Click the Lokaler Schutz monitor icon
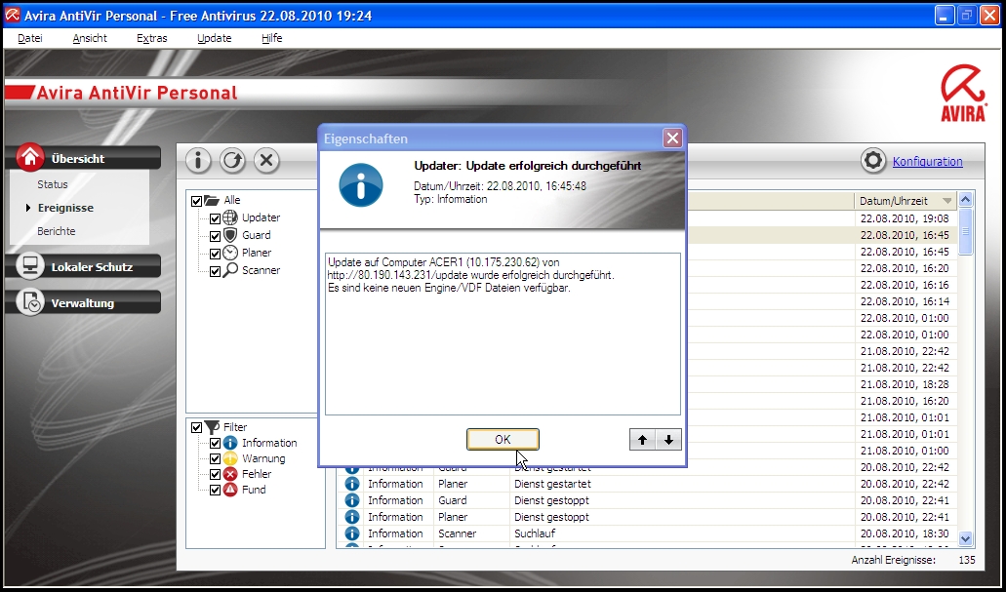Viewport: 1006px width, 592px height. (31, 266)
